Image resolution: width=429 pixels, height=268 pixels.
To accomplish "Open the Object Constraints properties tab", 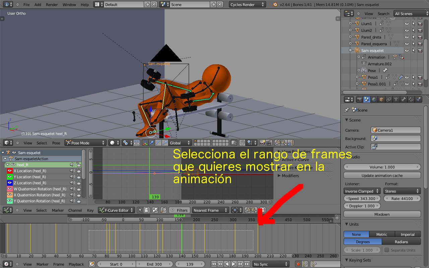I will coord(389,99).
